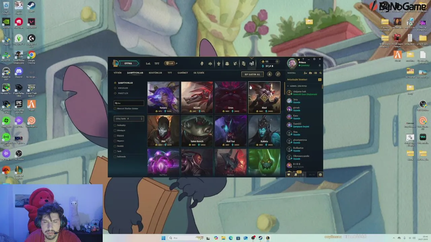Collapse the GENEL friends group
Viewport: 431px width, 242px height.
288,86
